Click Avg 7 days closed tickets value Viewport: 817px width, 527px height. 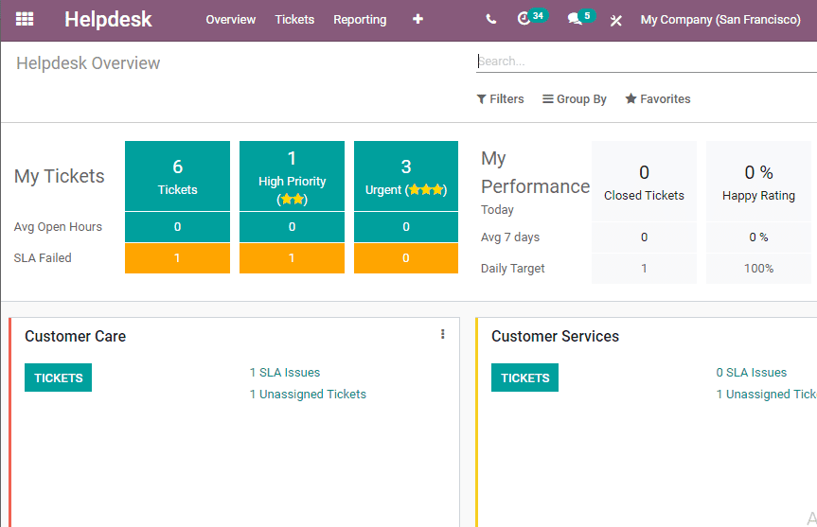click(x=644, y=237)
